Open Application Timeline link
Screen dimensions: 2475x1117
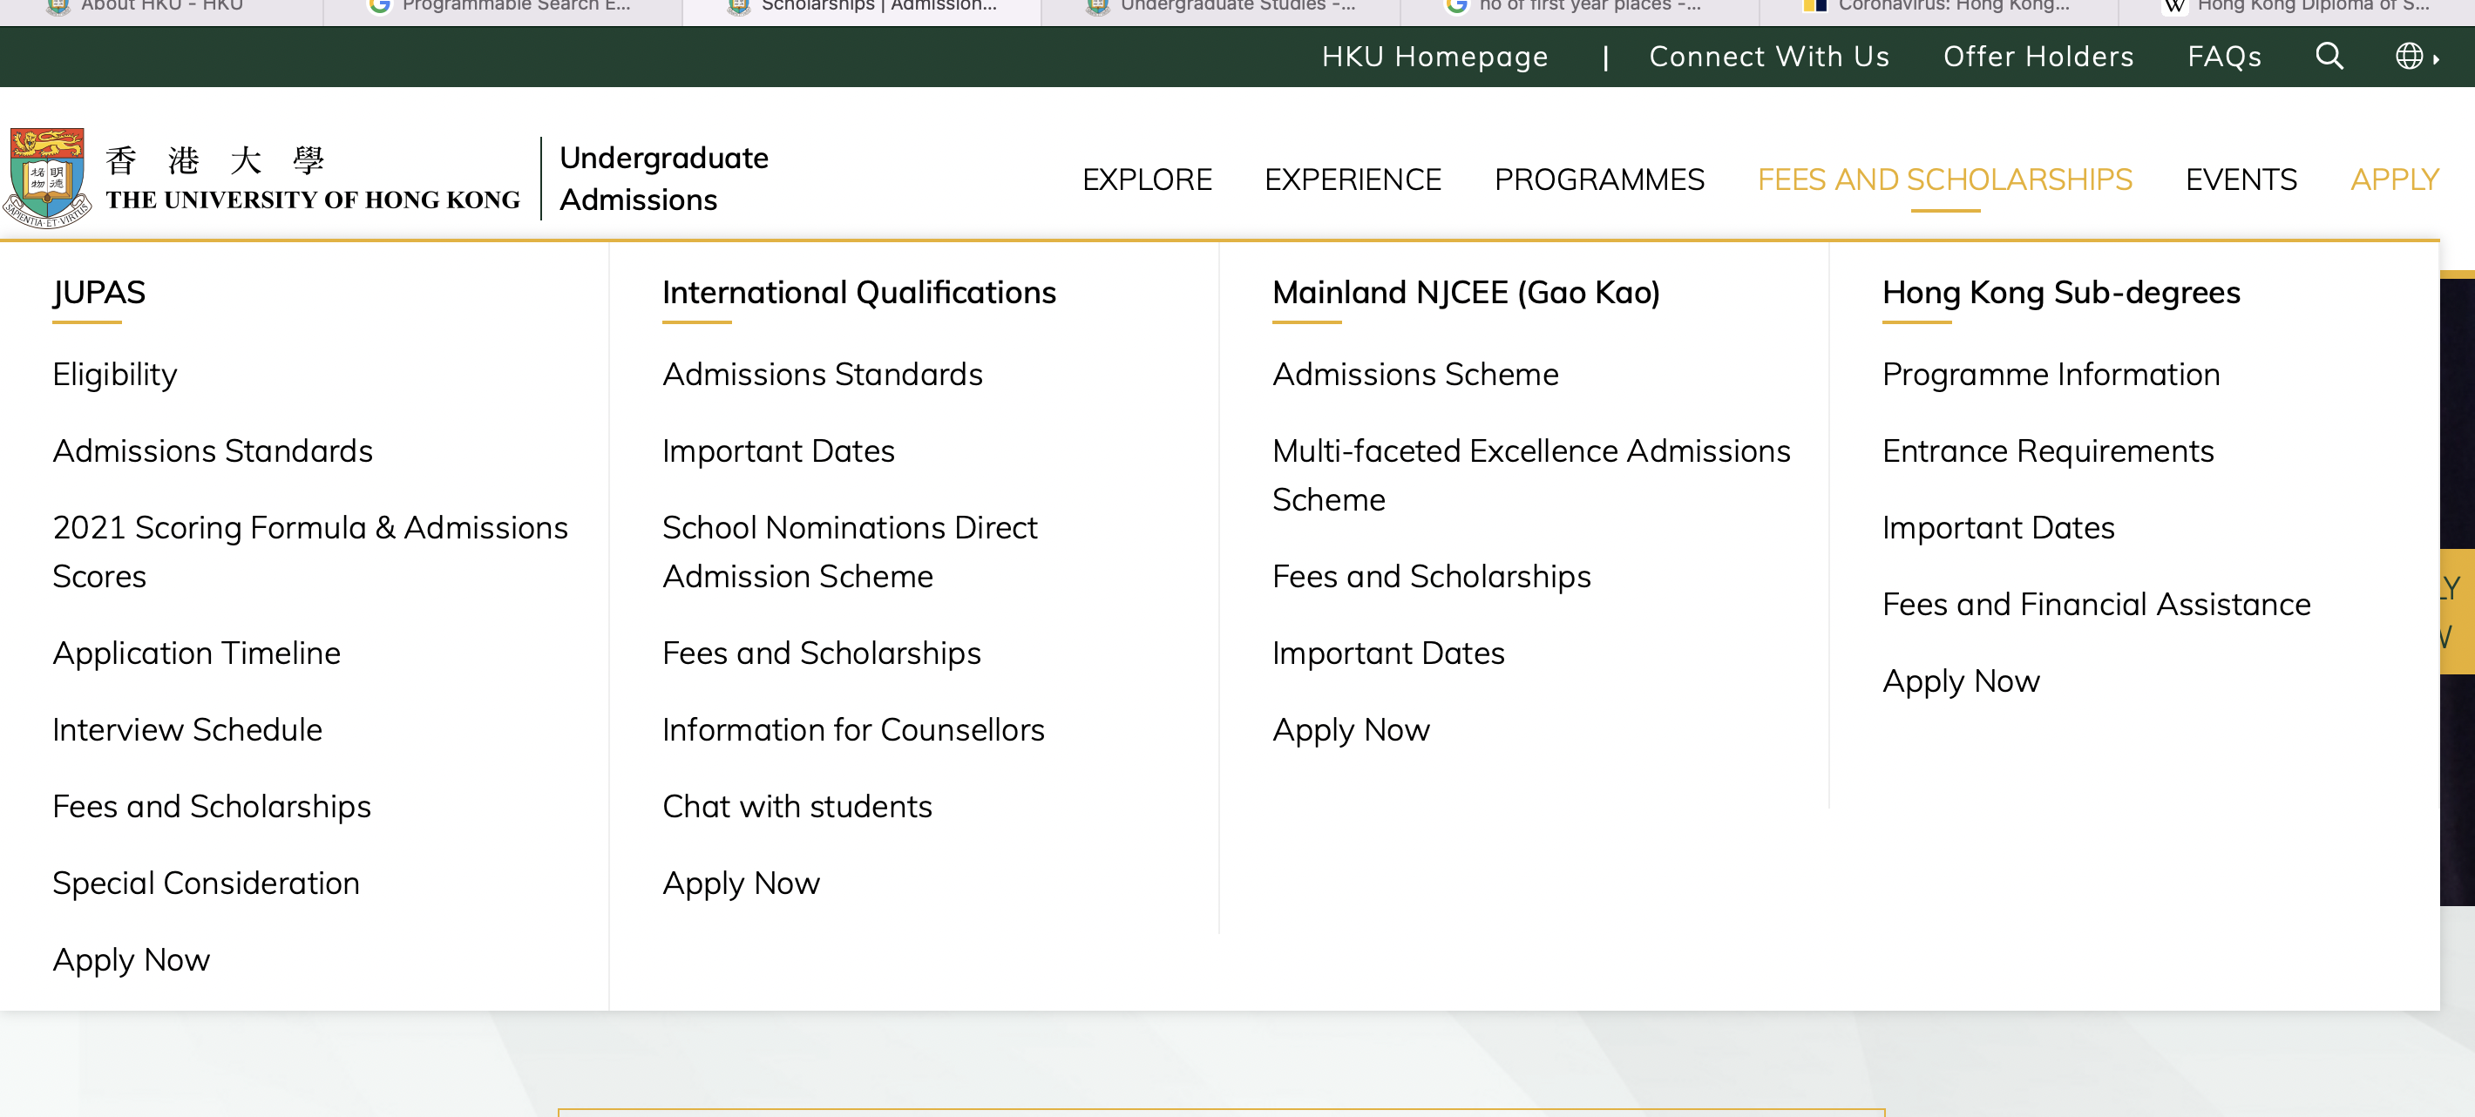click(196, 653)
